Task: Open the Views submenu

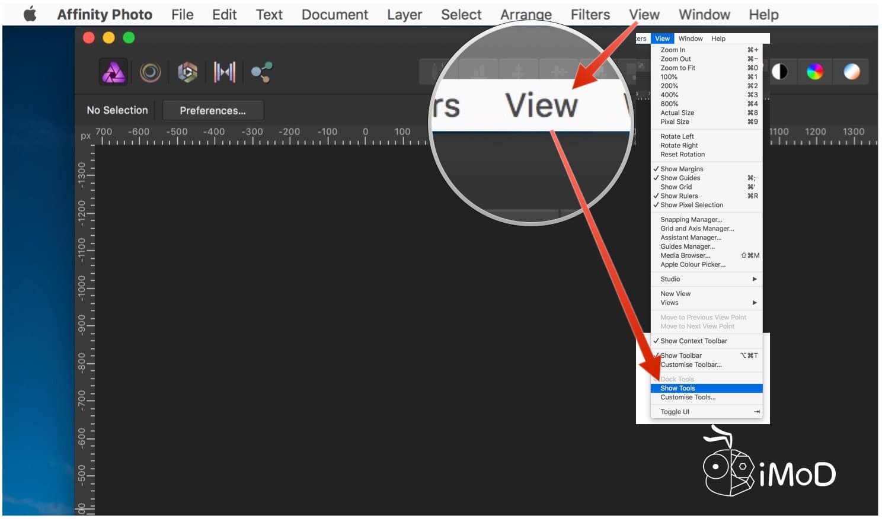Action: pos(705,303)
